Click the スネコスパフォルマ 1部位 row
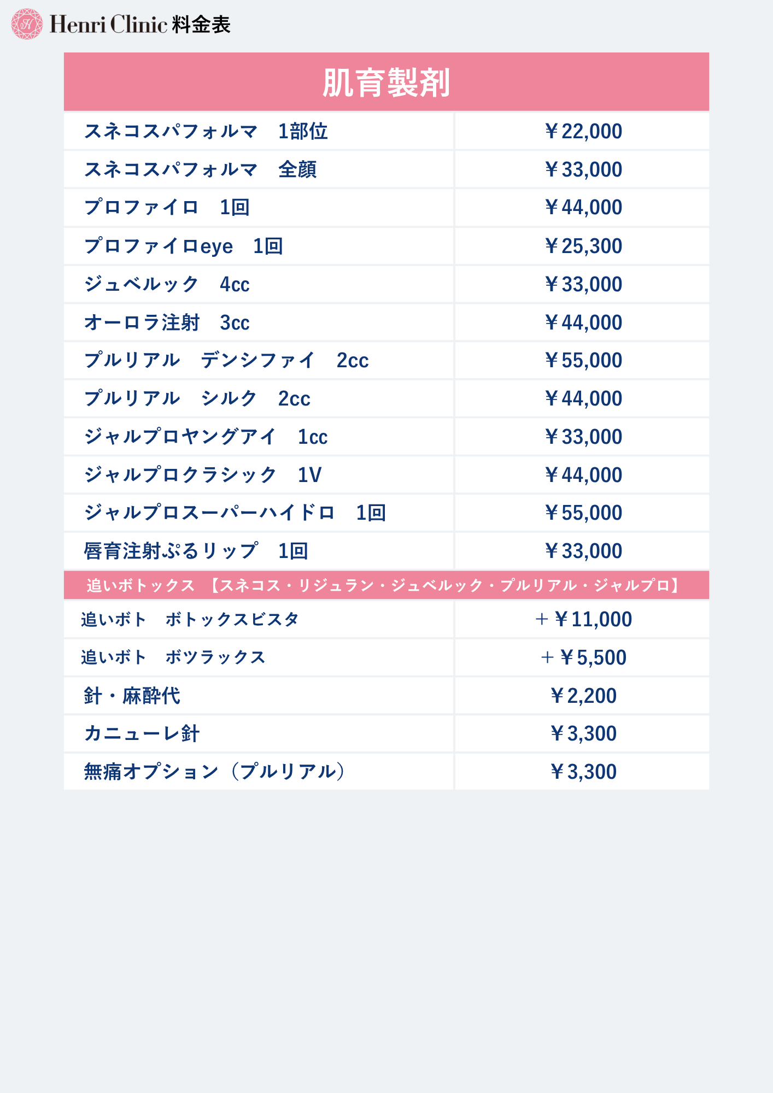 206,131
